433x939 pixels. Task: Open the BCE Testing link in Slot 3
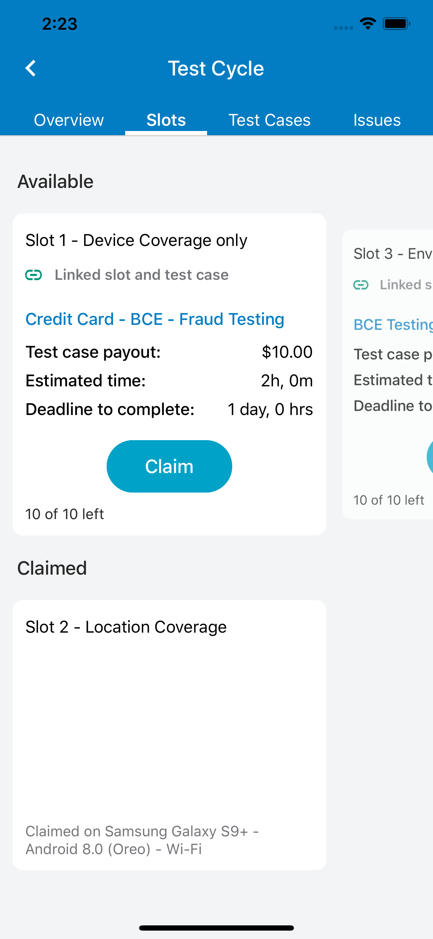point(393,325)
